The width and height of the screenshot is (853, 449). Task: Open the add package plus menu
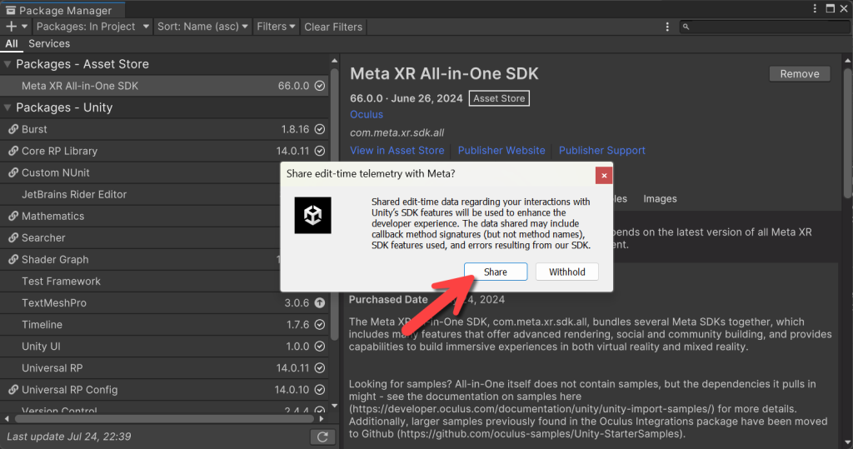tap(16, 26)
